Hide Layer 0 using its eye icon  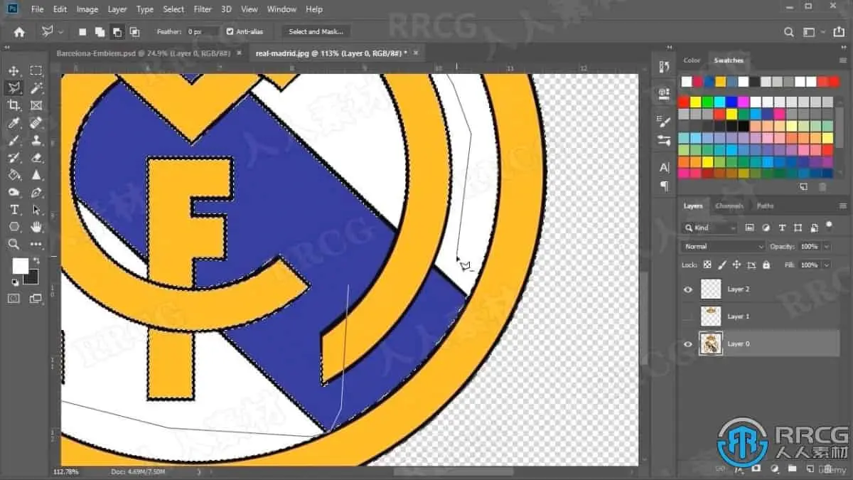687,343
